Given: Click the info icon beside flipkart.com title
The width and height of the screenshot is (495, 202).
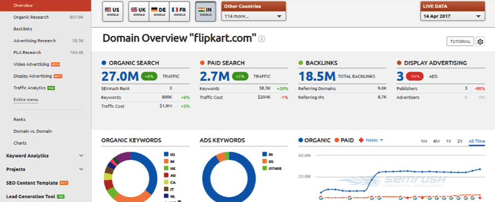Looking at the screenshot, I should (262, 39).
